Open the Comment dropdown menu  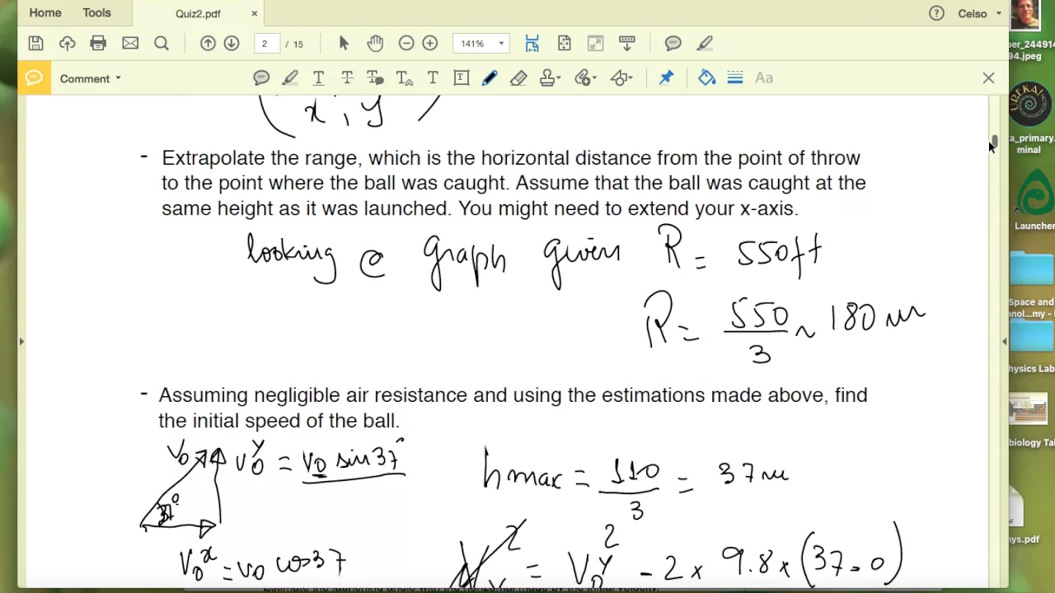coord(91,78)
